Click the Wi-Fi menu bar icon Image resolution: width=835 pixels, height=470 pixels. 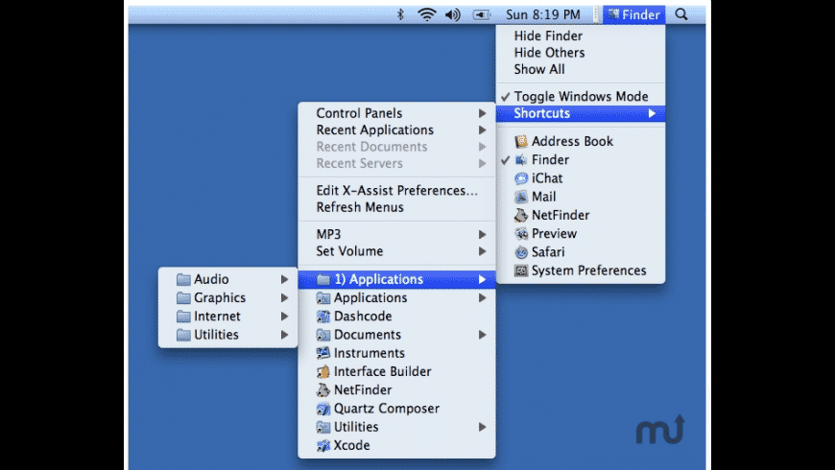pos(427,14)
